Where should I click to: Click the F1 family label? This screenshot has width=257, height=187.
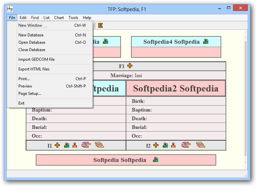point(122,66)
